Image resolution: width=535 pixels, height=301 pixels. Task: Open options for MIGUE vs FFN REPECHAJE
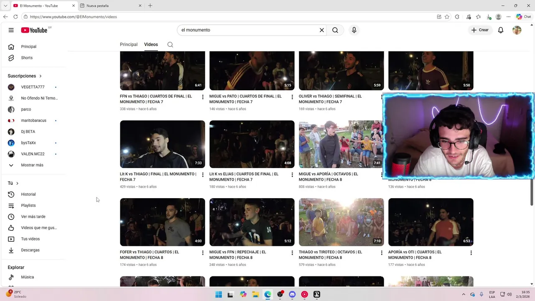tap(292, 253)
